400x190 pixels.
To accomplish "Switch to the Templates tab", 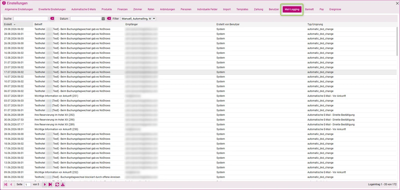I will pos(242,9).
